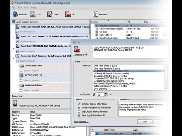Image resolution: width=182 pixels, height=136 pixels.
Task: Click the Value column header in Properties
Action: (33, 112)
